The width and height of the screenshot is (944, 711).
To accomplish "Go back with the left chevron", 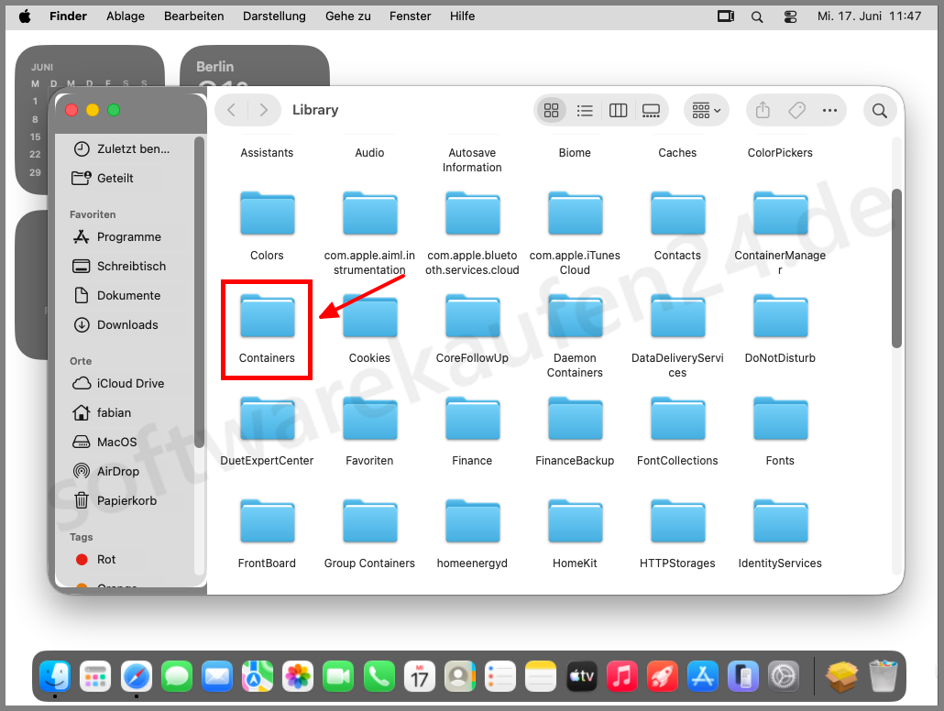I will click(232, 110).
